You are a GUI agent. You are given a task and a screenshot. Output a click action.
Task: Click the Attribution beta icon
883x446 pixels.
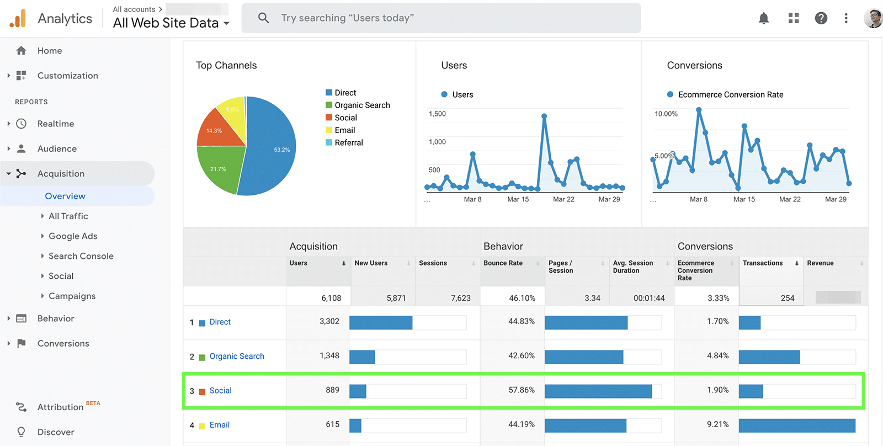[x=21, y=407]
